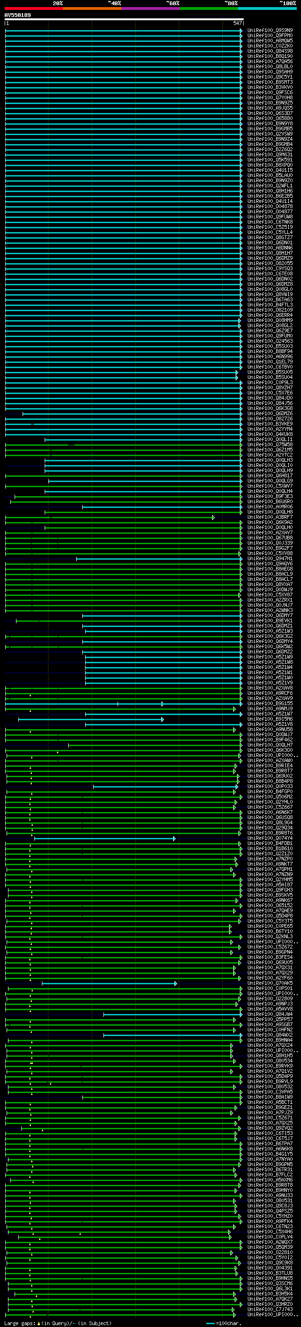This screenshot has height=1327, width=301.
Task: Select the label UniRef100_C0PE65
Action: [270, 926]
